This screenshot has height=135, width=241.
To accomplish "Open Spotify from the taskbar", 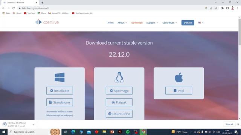I will point(128,132).
